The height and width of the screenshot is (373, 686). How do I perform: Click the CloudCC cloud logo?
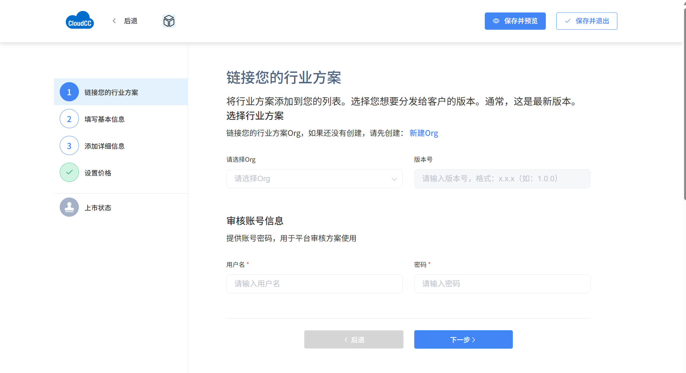click(80, 21)
